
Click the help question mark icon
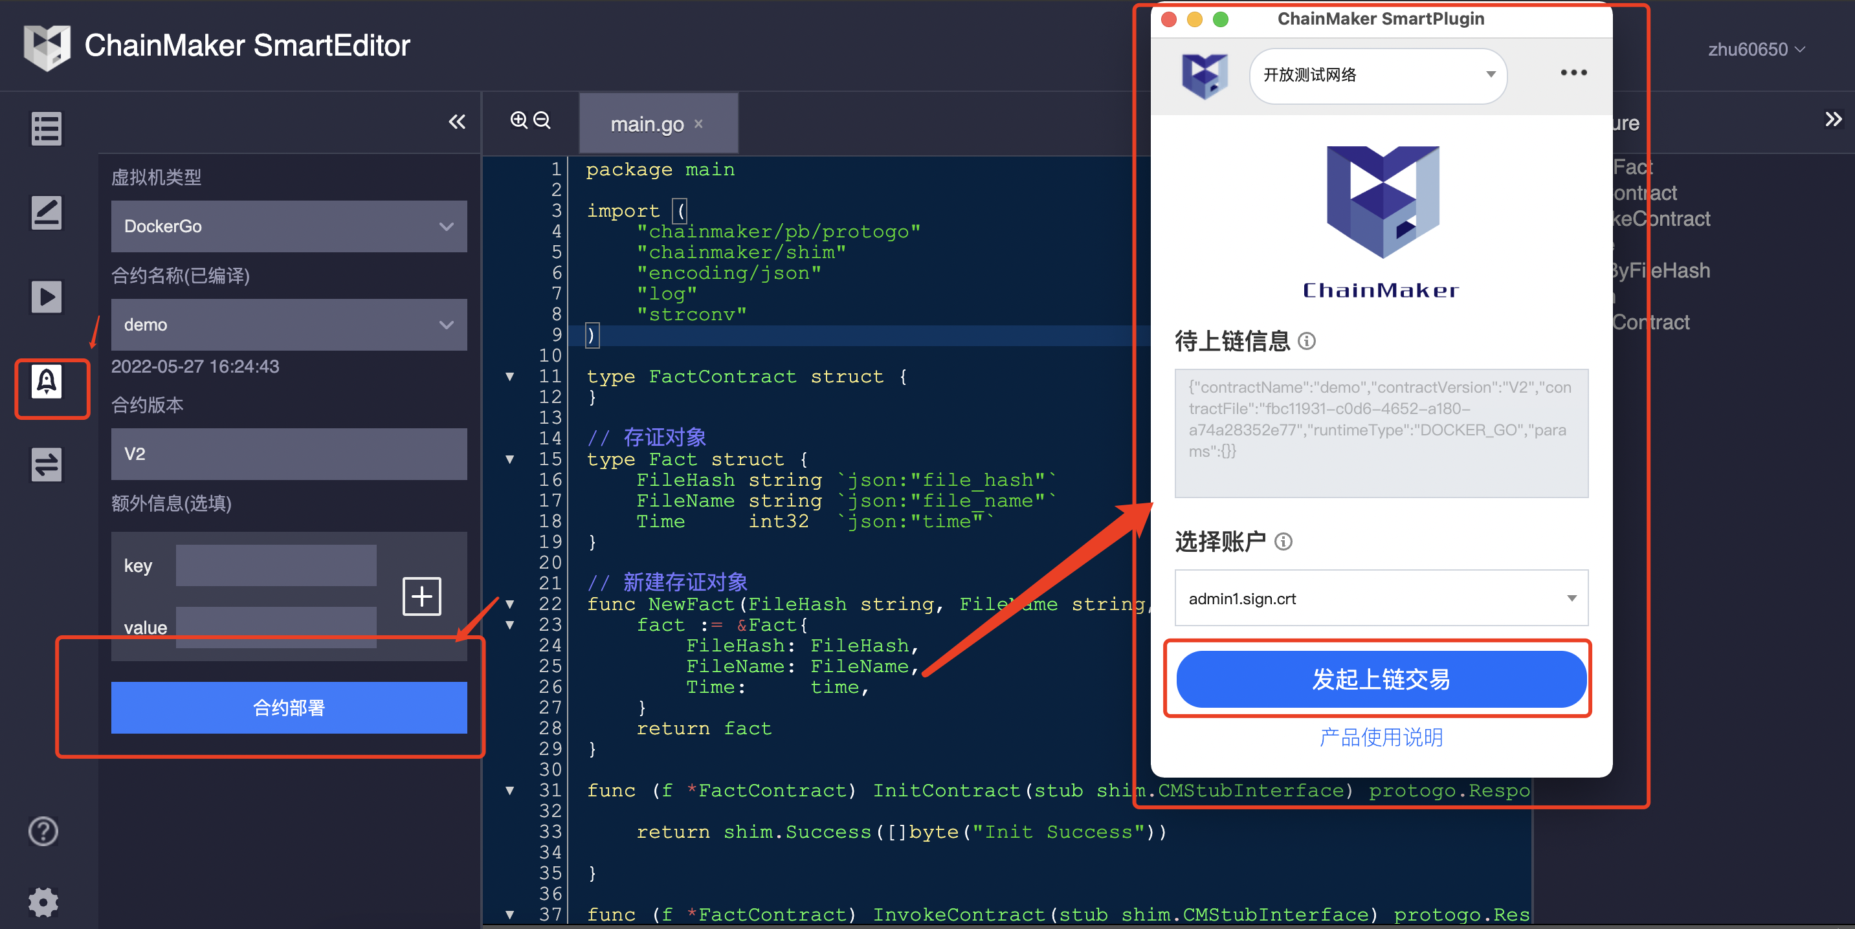coord(43,831)
